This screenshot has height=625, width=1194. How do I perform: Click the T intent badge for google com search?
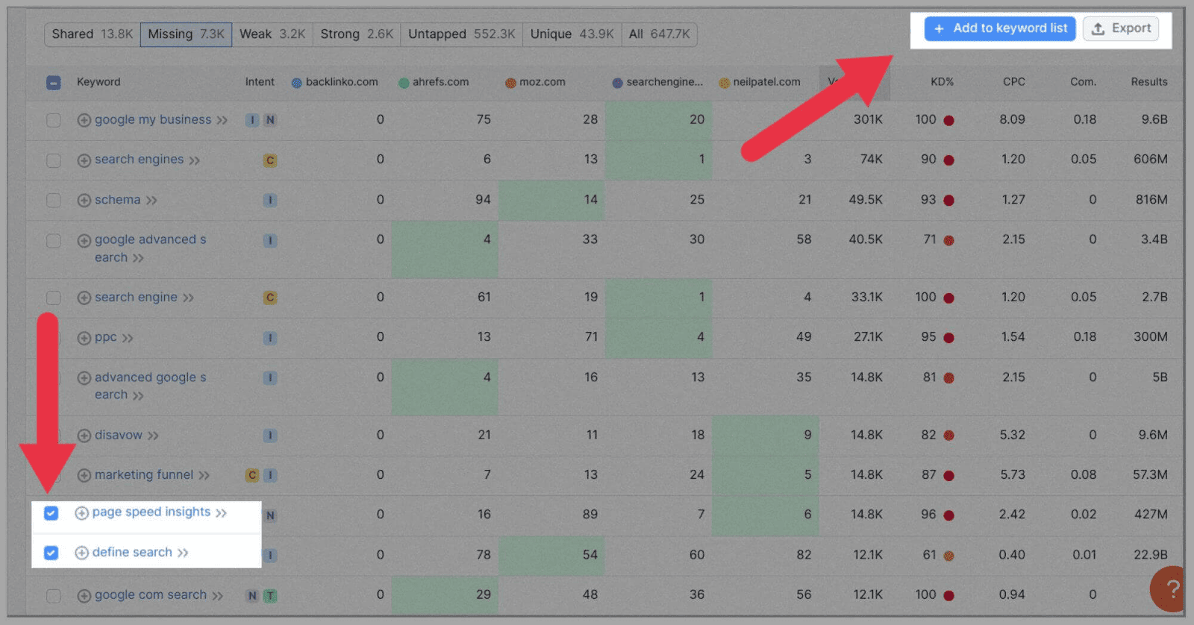click(x=270, y=596)
